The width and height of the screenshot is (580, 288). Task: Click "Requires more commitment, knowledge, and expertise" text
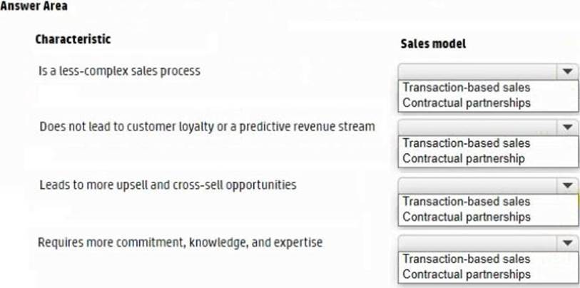pyautogui.click(x=180, y=242)
